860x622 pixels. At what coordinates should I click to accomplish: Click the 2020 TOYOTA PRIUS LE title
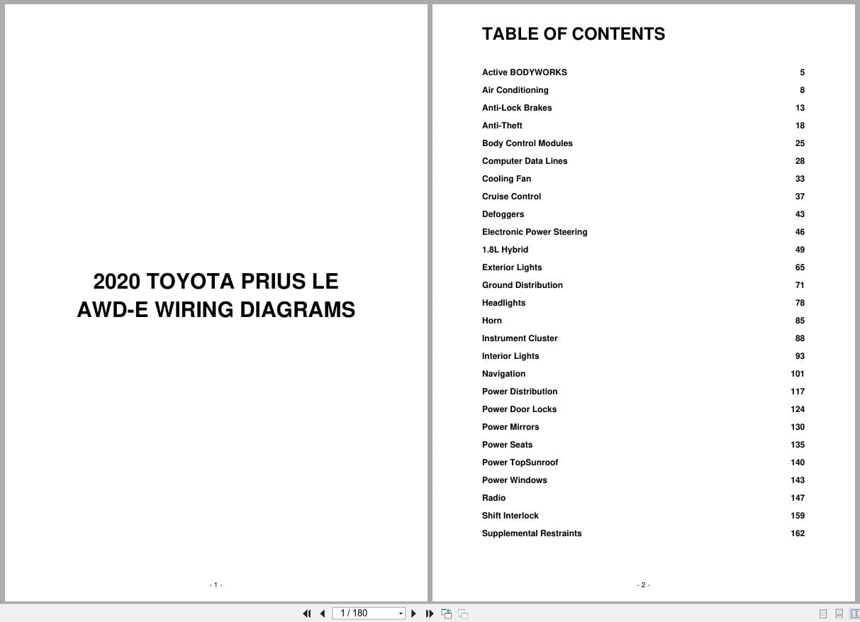coord(216,282)
